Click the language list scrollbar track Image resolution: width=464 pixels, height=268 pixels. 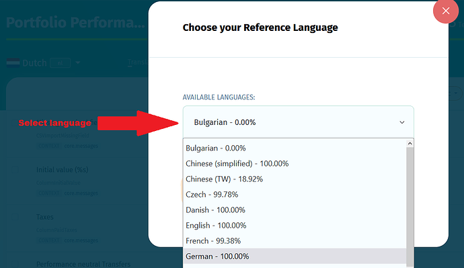[x=410, y=207]
